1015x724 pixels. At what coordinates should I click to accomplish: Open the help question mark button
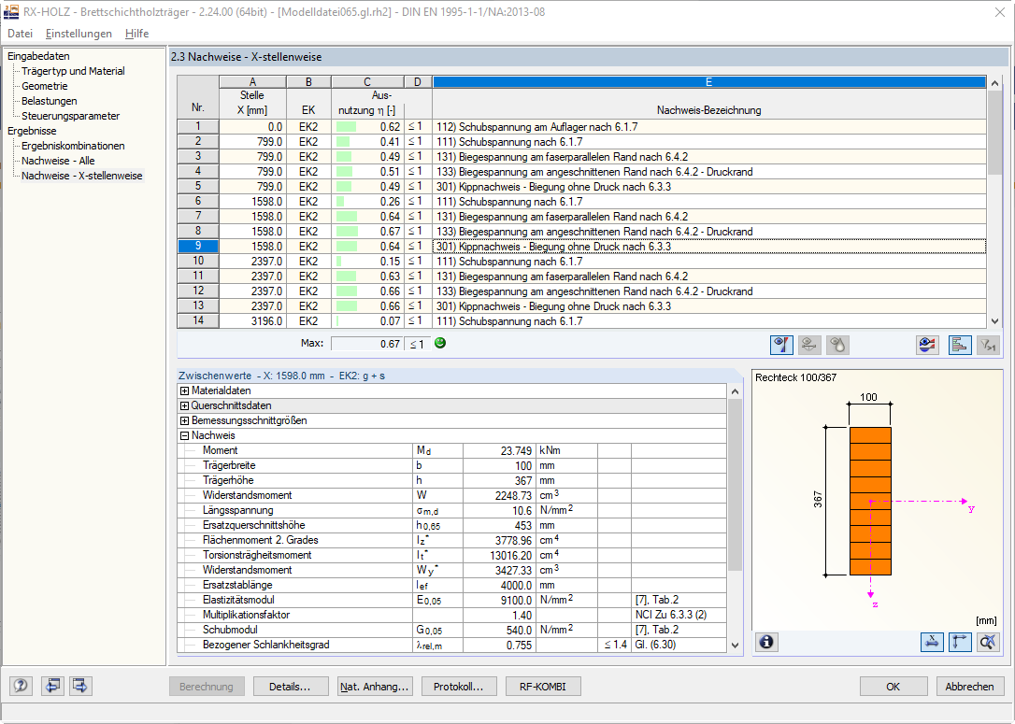coord(21,686)
